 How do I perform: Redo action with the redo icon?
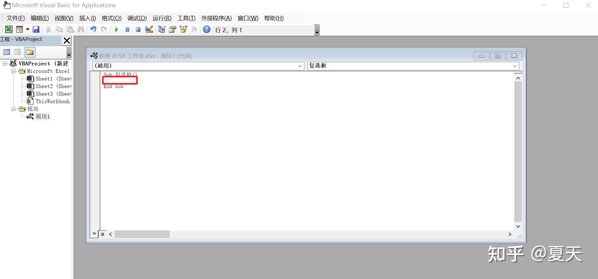coord(104,29)
